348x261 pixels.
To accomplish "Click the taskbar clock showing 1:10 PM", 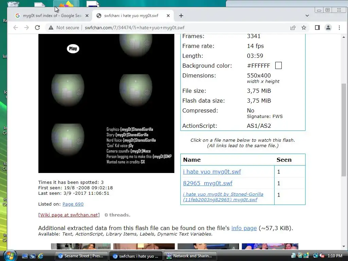I will click(x=335, y=256).
